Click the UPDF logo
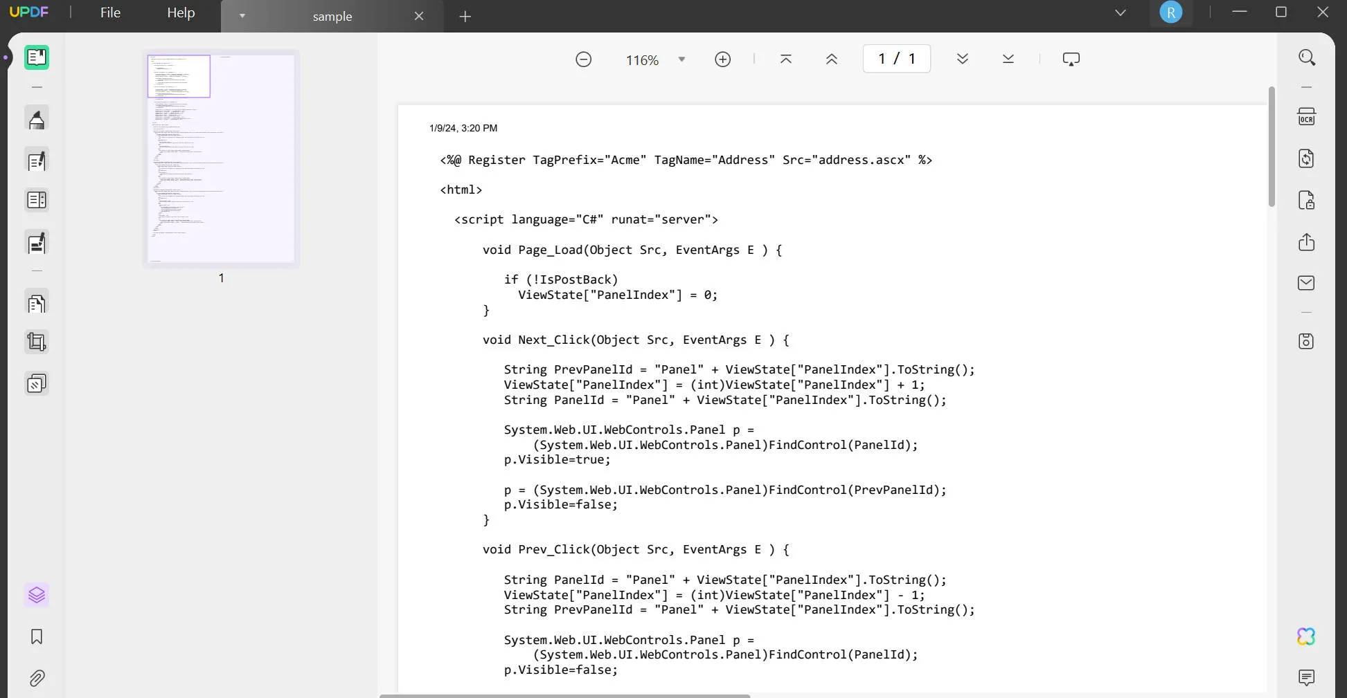Screen dimensions: 1347x698 29,12
